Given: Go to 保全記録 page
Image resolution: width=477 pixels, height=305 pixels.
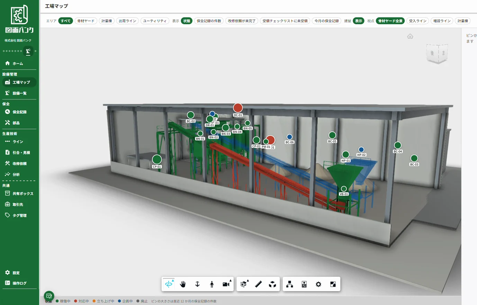Looking at the screenshot, I should click(19, 112).
